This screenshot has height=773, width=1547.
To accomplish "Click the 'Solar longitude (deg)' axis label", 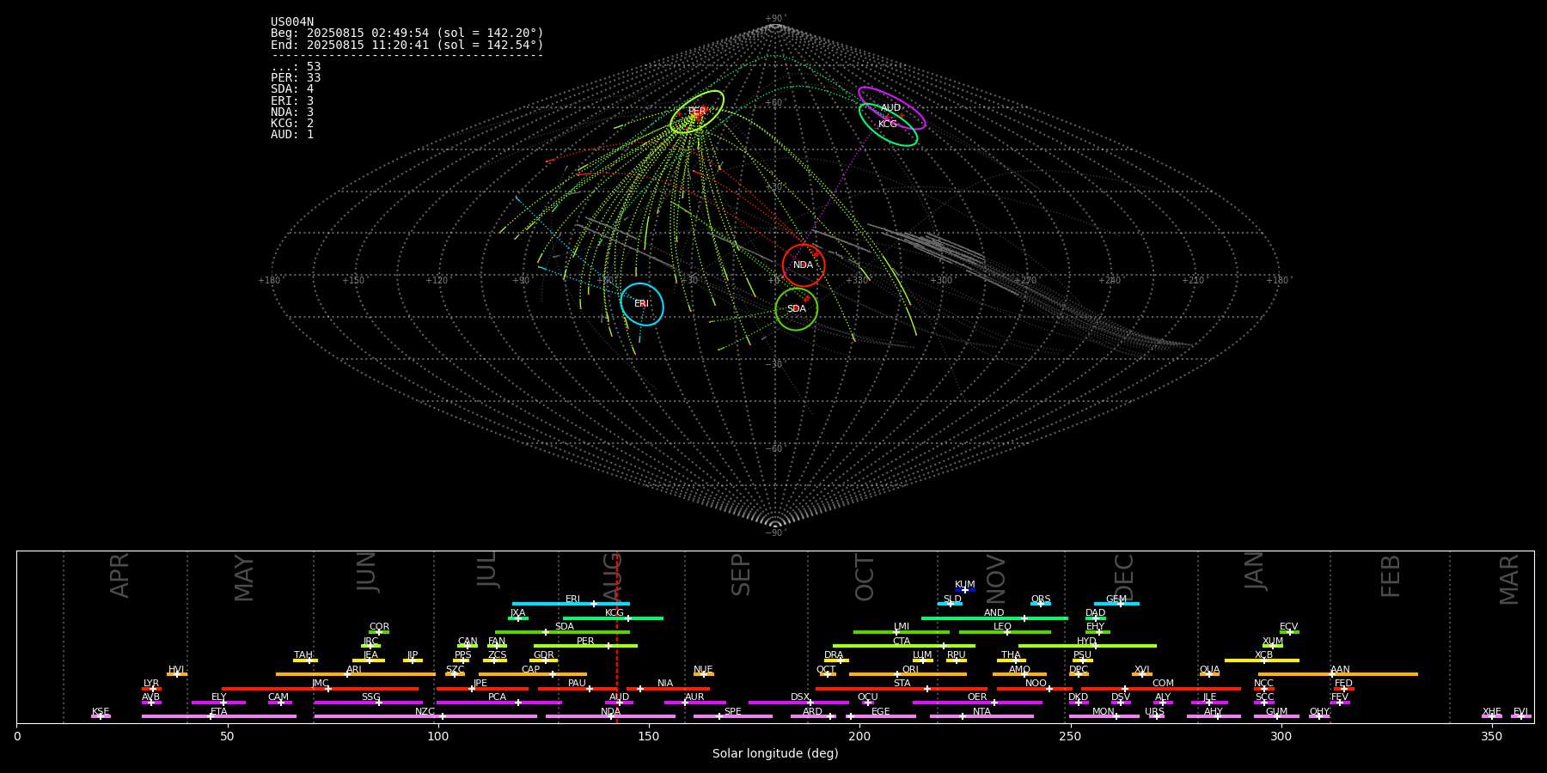I will pos(775,754).
